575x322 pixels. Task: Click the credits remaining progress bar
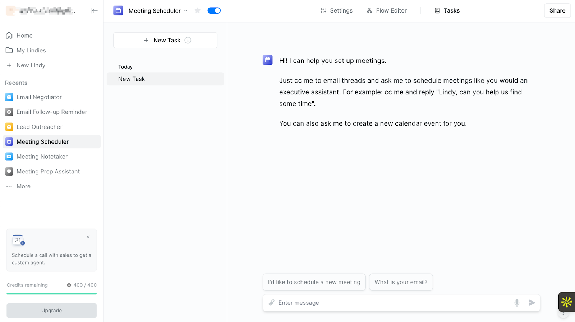pyautogui.click(x=51, y=294)
